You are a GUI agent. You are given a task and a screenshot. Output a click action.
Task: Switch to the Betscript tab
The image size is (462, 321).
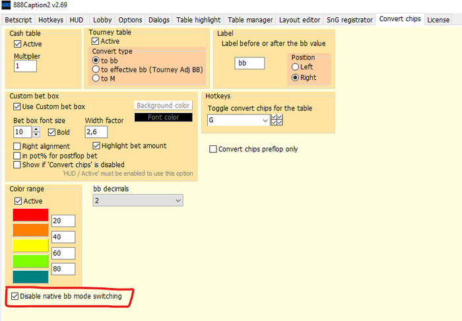pos(18,20)
